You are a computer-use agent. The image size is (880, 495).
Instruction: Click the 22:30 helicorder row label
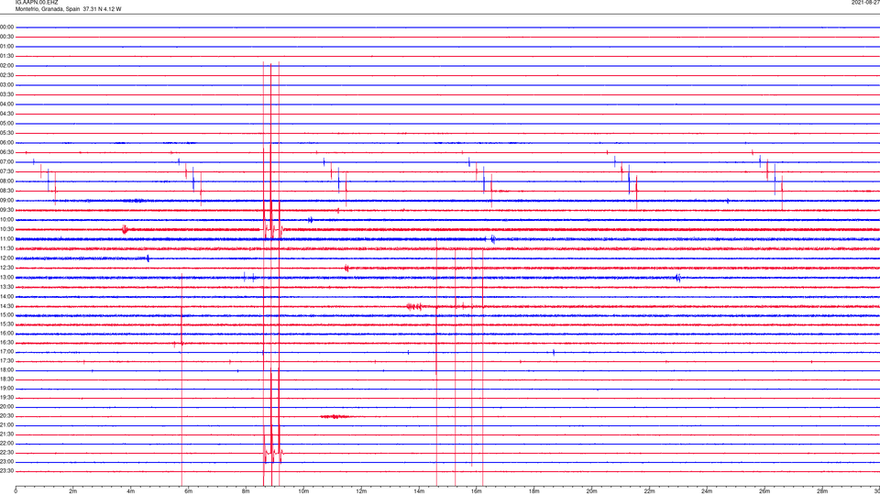tap(7, 452)
